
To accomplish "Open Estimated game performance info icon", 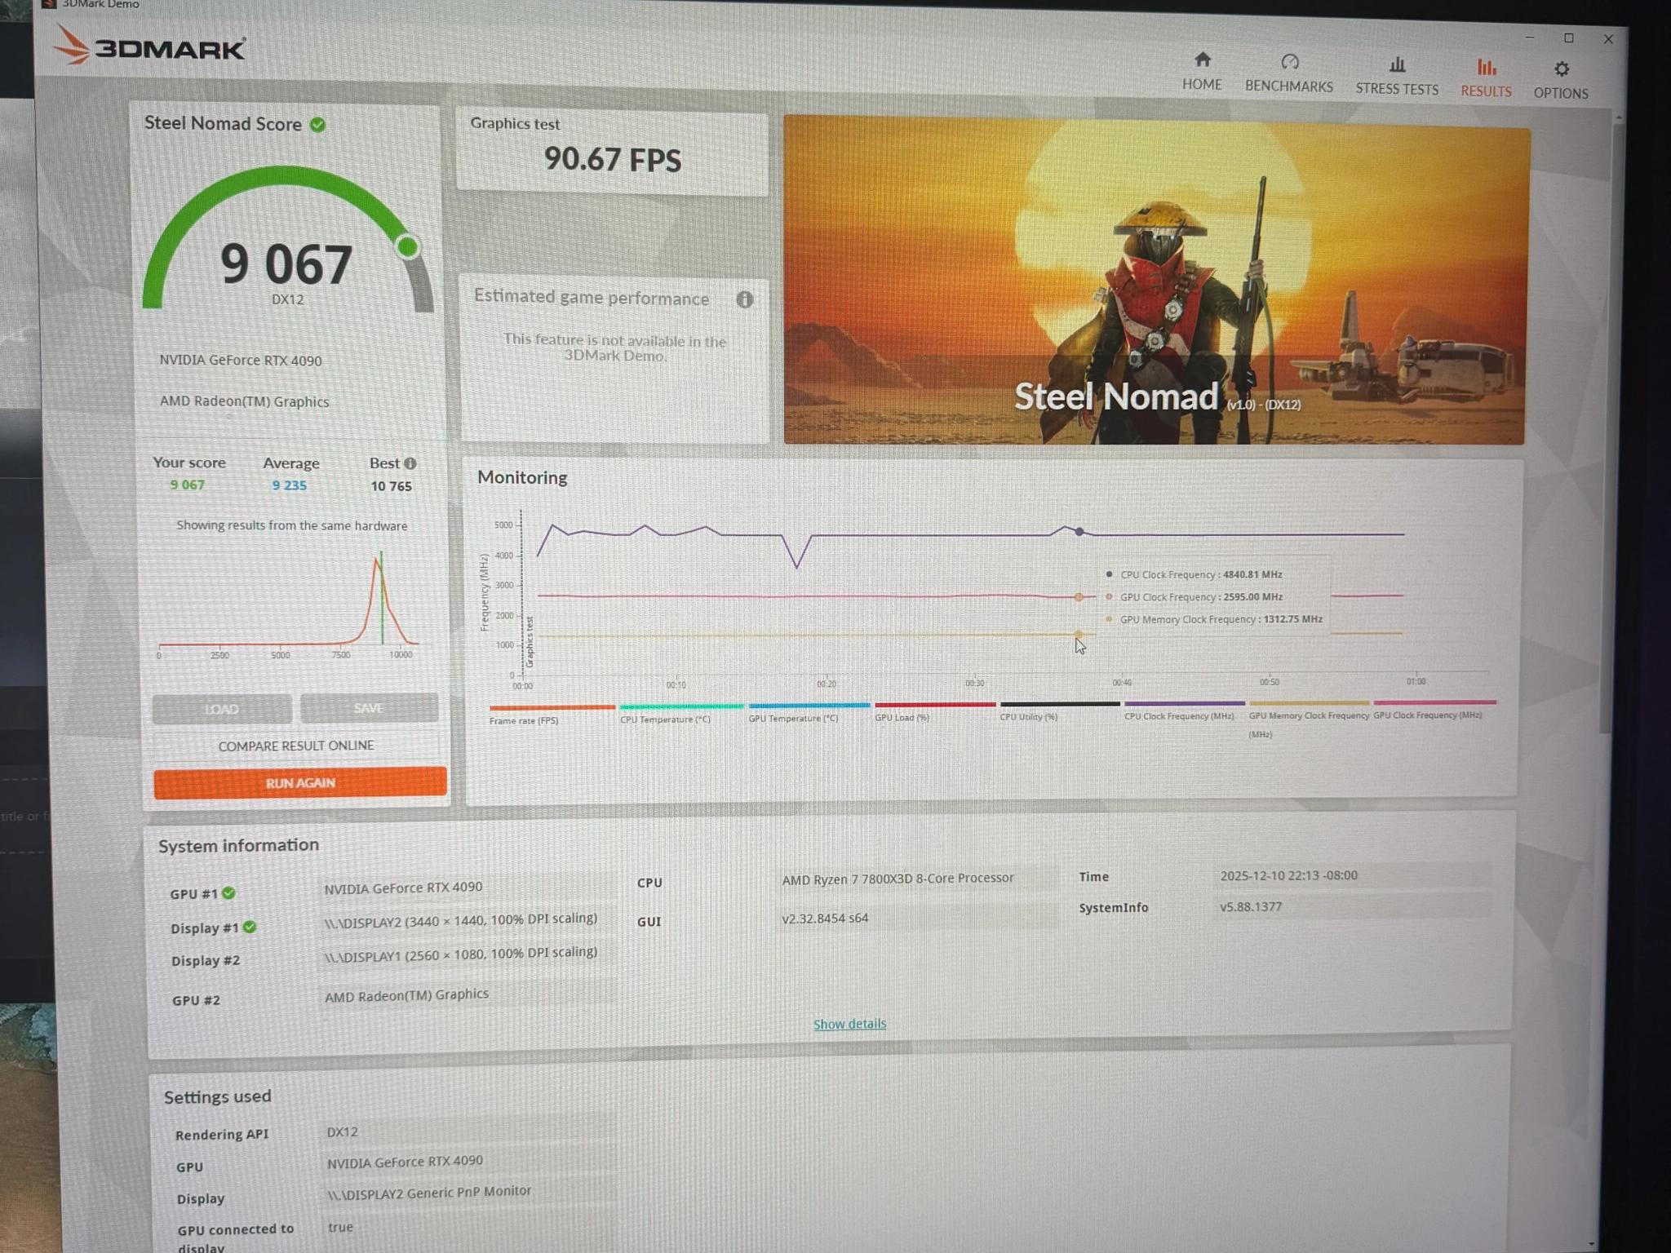I will point(744,299).
